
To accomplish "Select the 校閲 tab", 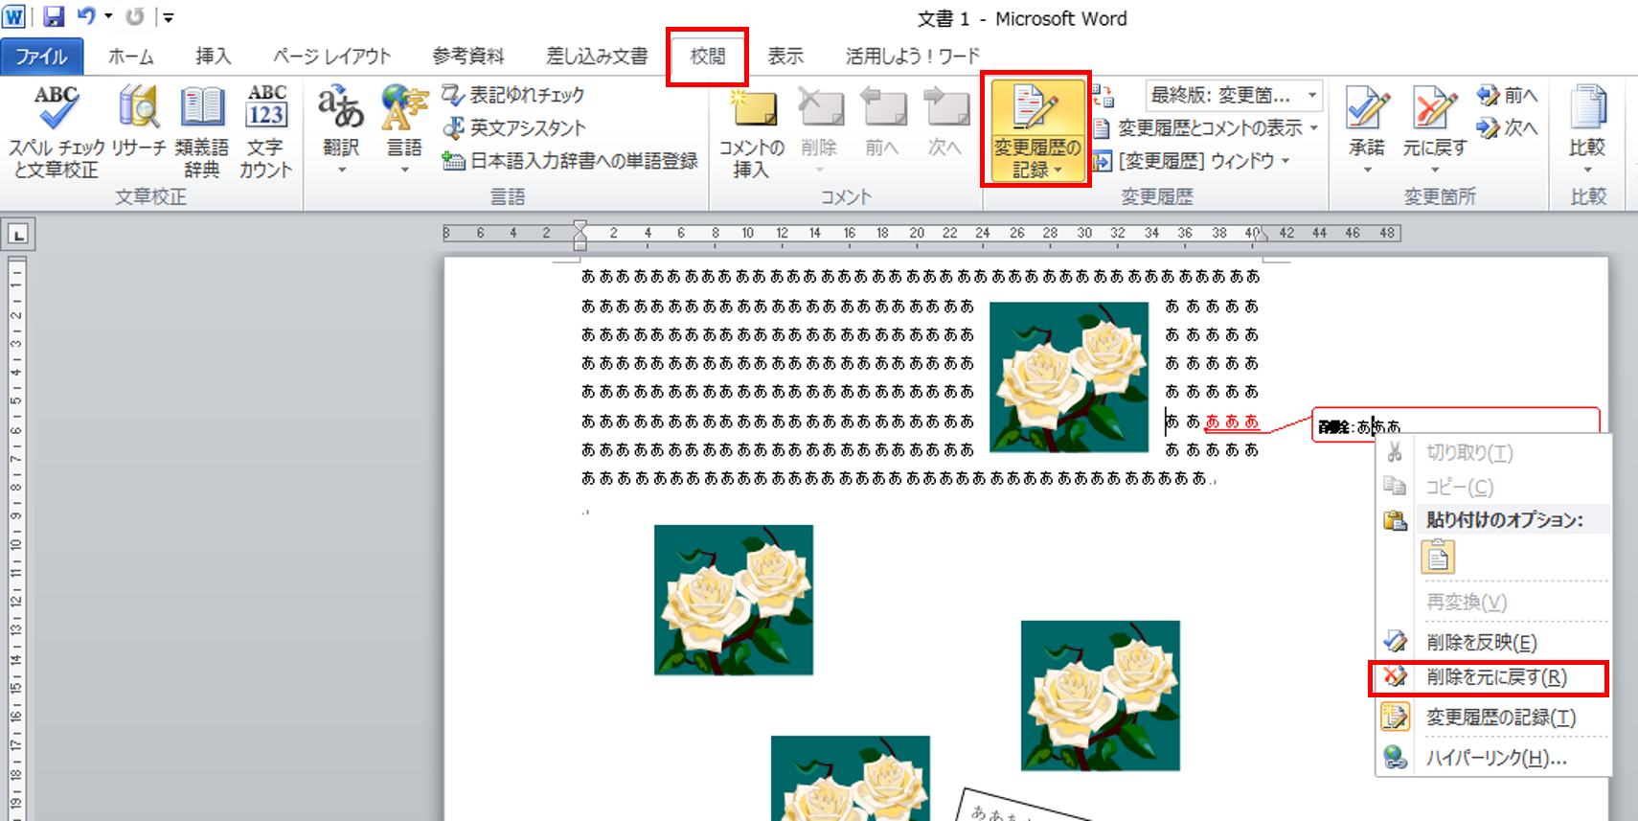I will [x=708, y=57].
